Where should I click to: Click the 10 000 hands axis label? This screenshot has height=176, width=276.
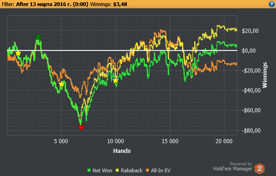point(115,141)
